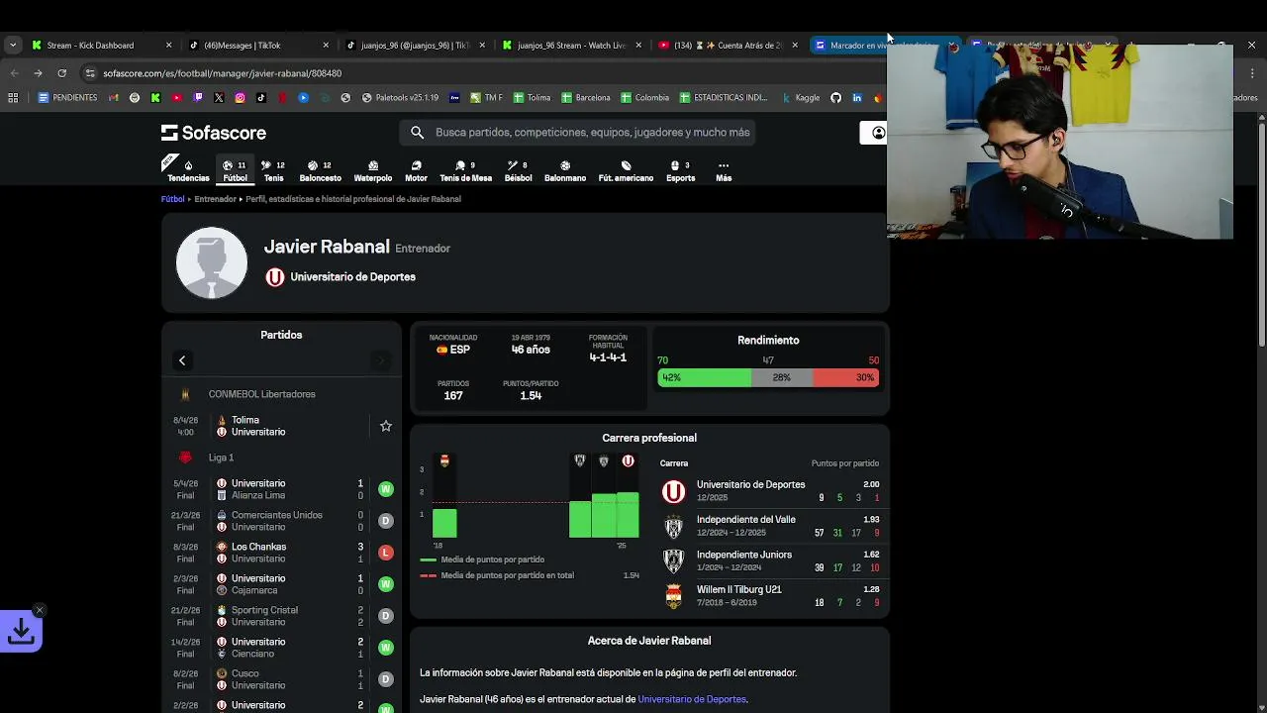Open Los Chankas vs Universitario match
Screen dimensions: 1267x713
pyautogui.click(x=282, y=553)
